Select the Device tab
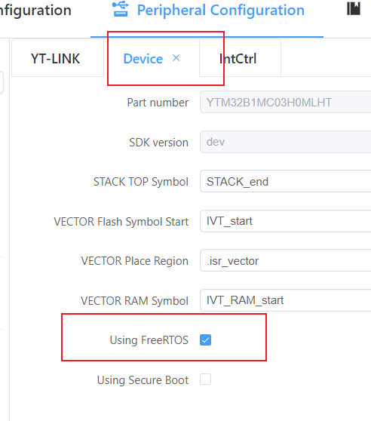This screenshot has height=421, width=371. pyautogui.click(x=143, y=59)
